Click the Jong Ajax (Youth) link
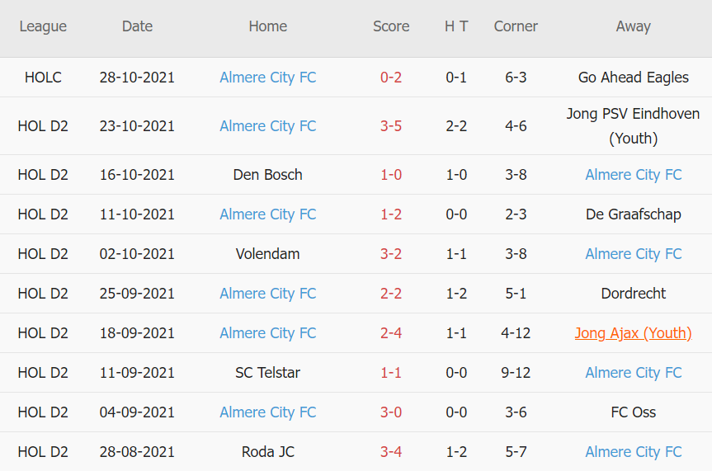 click(633, 333)
